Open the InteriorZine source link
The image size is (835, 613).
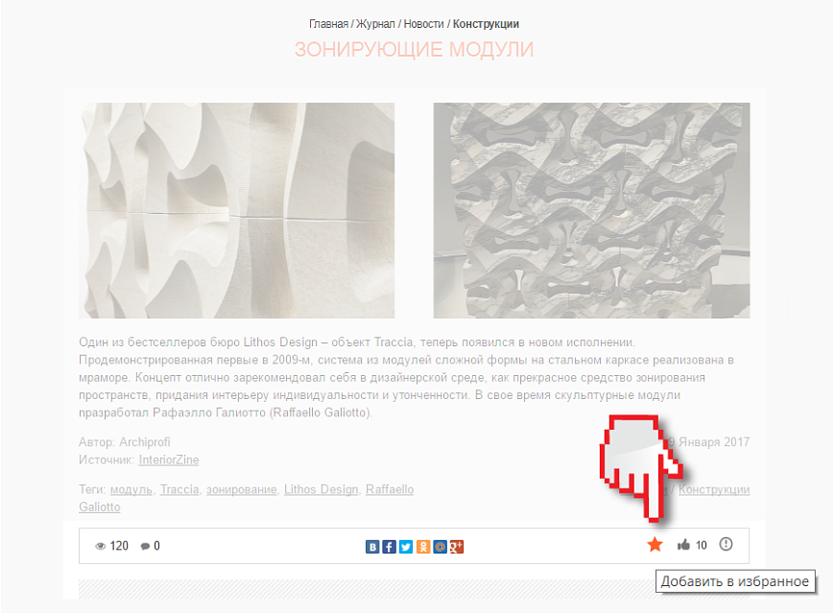point(169,460)
